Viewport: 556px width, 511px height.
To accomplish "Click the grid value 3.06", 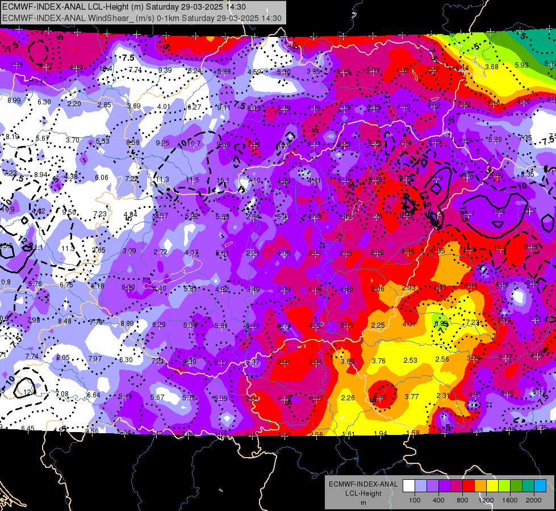I will pyautogui.click(x=377, y=288).
